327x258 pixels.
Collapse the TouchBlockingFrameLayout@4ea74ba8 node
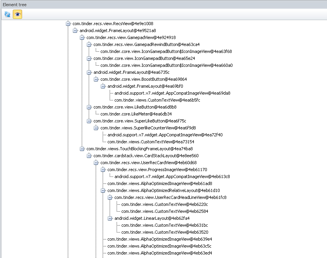tap(82, 149)
